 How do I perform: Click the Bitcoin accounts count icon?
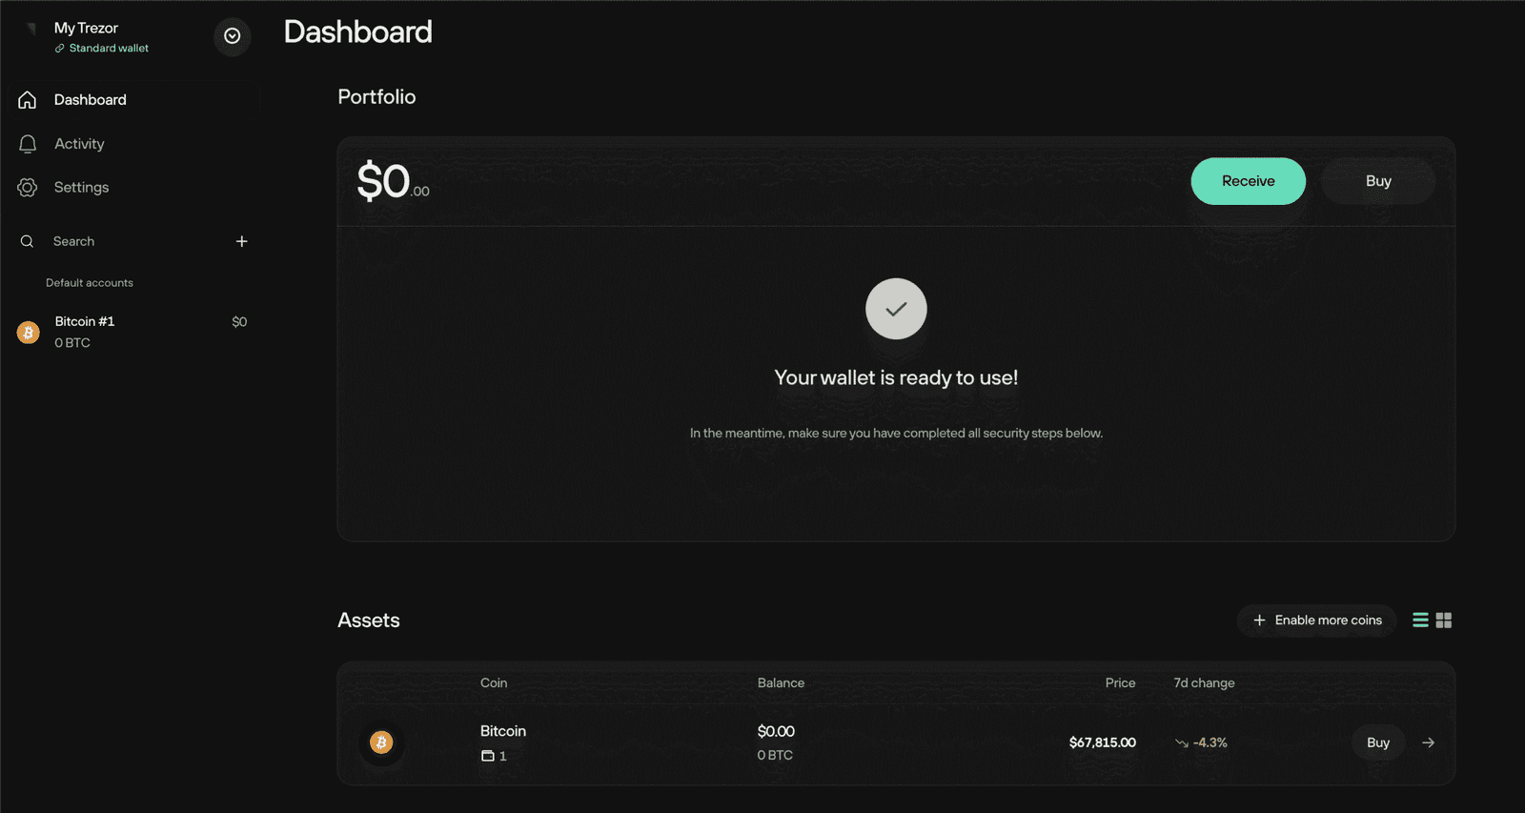click(488, 756)
